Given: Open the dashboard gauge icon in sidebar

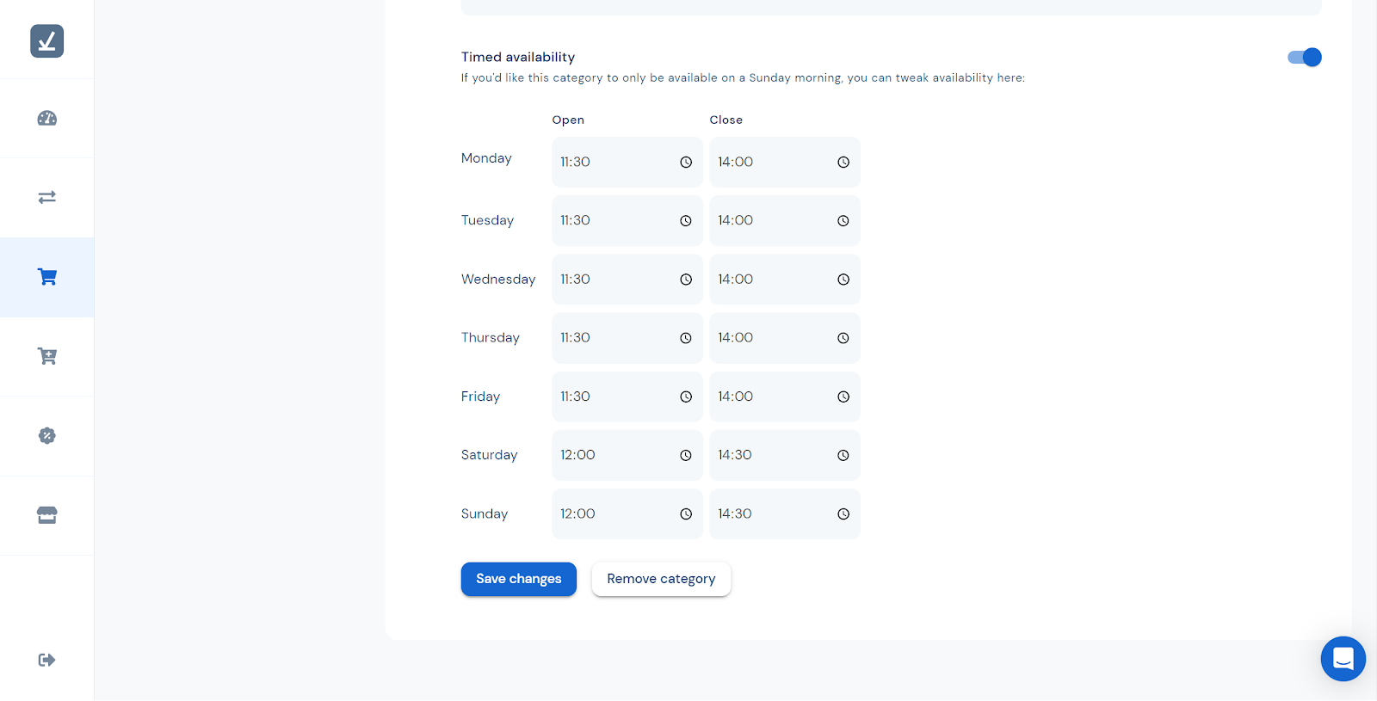Looking at the screenshot, I should pyautogui.click(x=46, y=119).
